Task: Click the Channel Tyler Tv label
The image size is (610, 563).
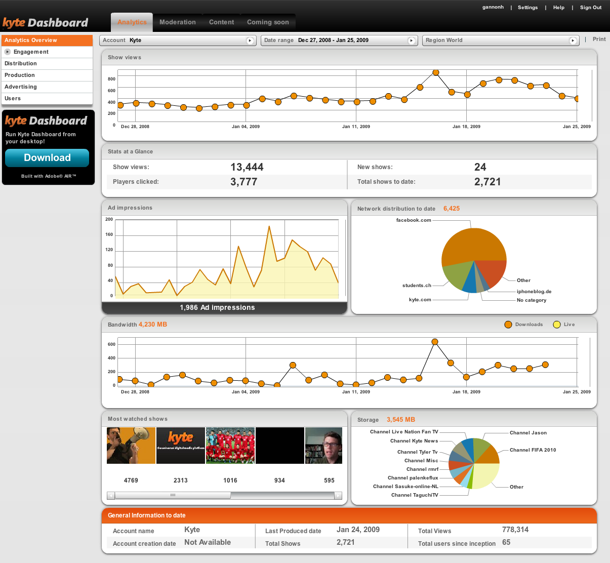Action: (418, 452)
